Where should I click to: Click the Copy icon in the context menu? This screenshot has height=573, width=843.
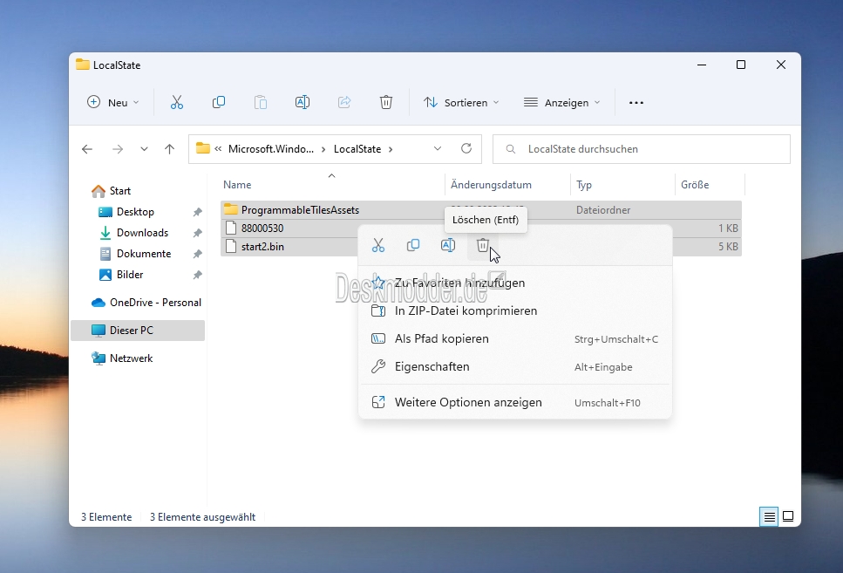413,245
